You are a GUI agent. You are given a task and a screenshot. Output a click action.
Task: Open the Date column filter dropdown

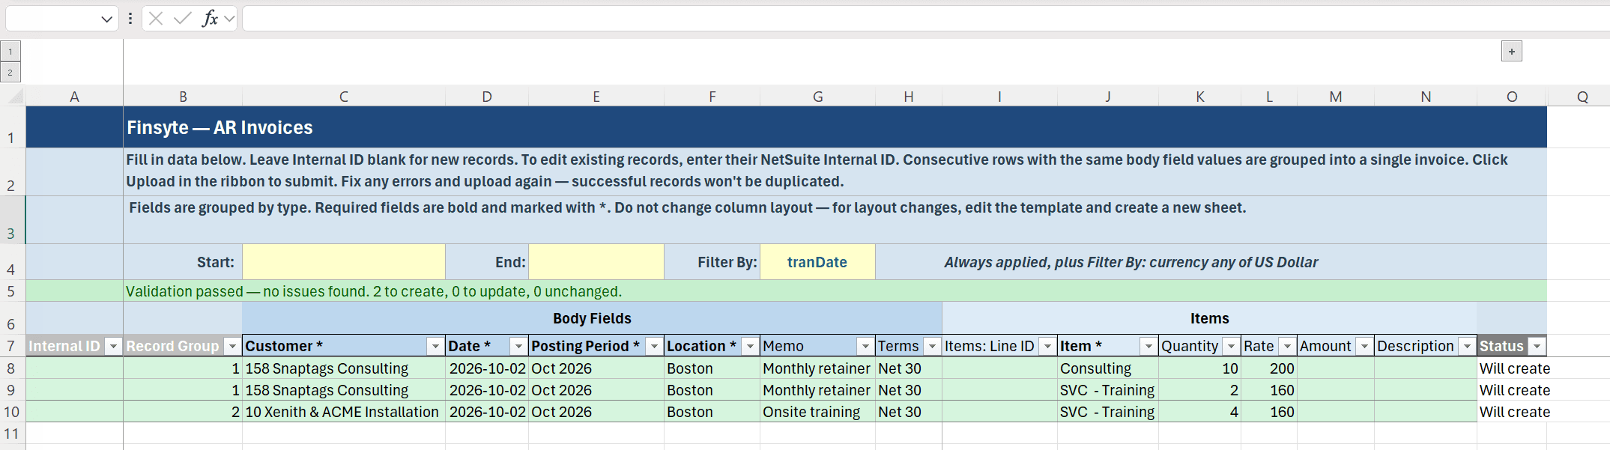(518, 346)
